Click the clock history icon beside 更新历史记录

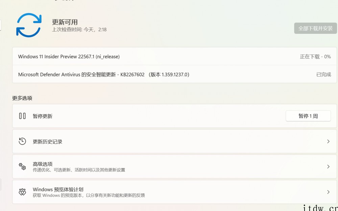click(22, 141)
